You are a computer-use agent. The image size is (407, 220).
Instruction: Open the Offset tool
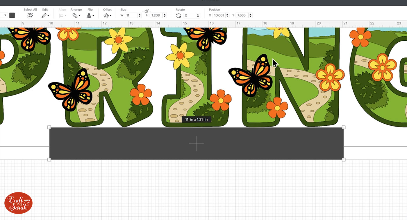[107, 16]
